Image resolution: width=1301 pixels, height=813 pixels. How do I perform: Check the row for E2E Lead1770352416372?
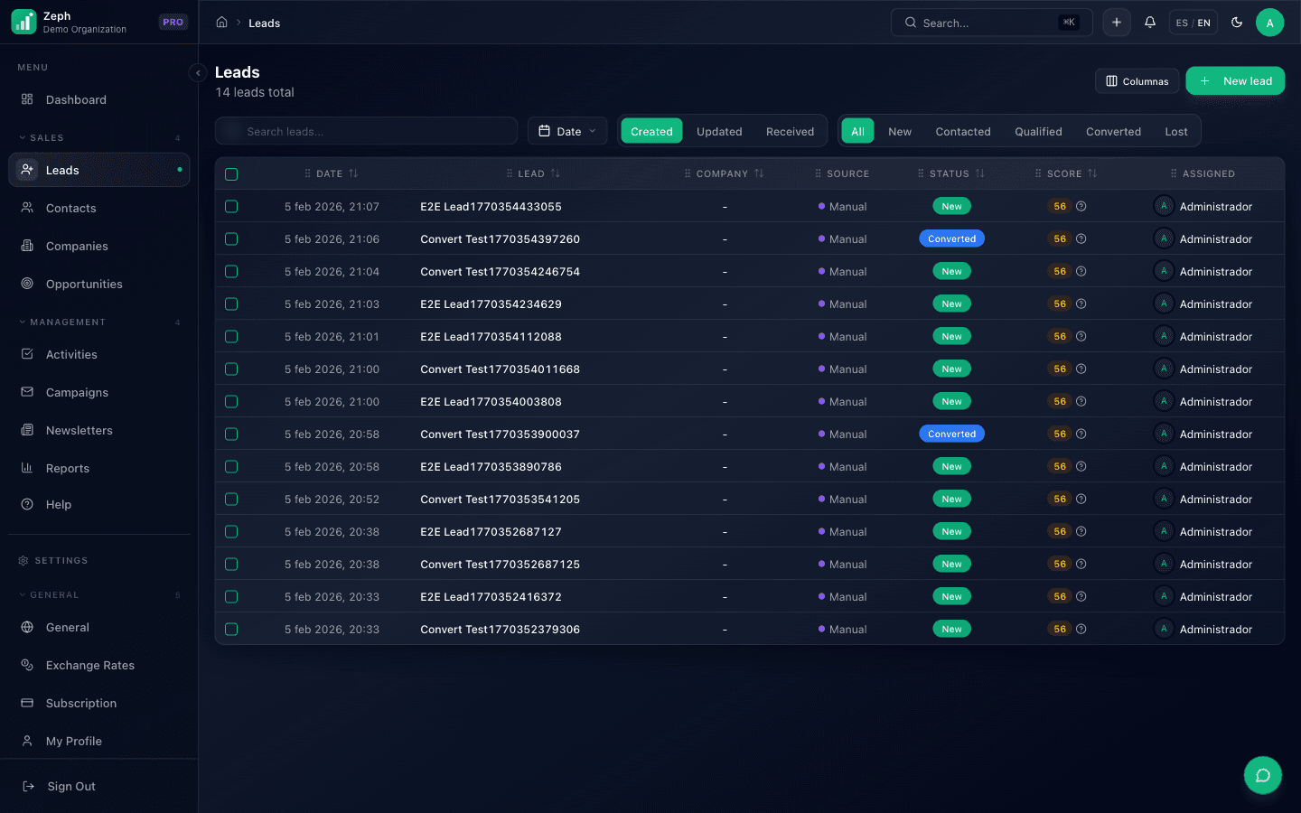(x=231, y=597)
